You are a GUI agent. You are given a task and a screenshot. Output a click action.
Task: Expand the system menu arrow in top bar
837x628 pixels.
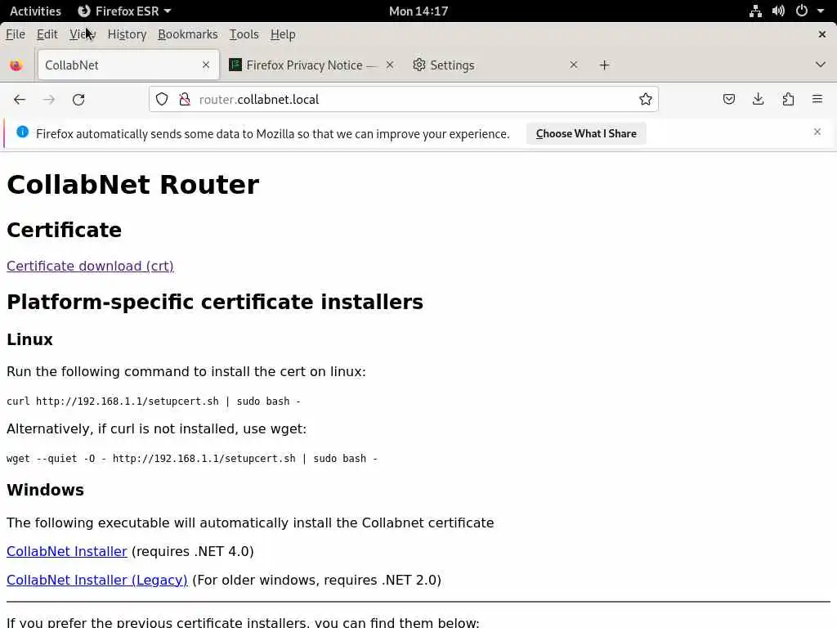click(x=821, y=11)
